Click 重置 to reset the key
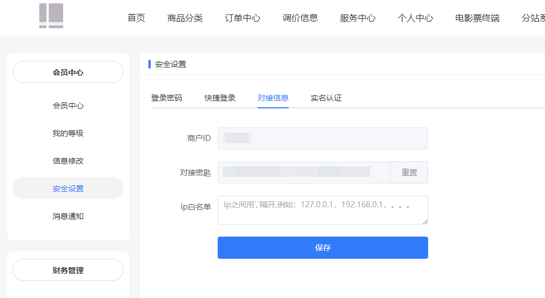 click(x=409, y=172)
